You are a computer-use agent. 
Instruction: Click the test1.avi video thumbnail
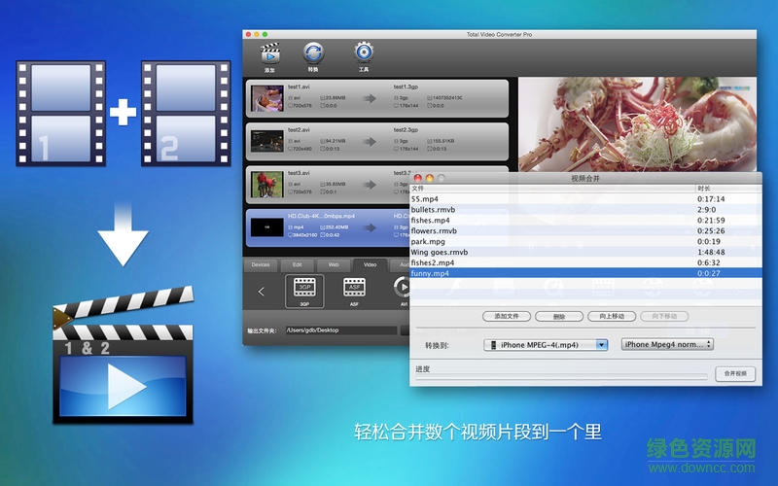[266, 97]
